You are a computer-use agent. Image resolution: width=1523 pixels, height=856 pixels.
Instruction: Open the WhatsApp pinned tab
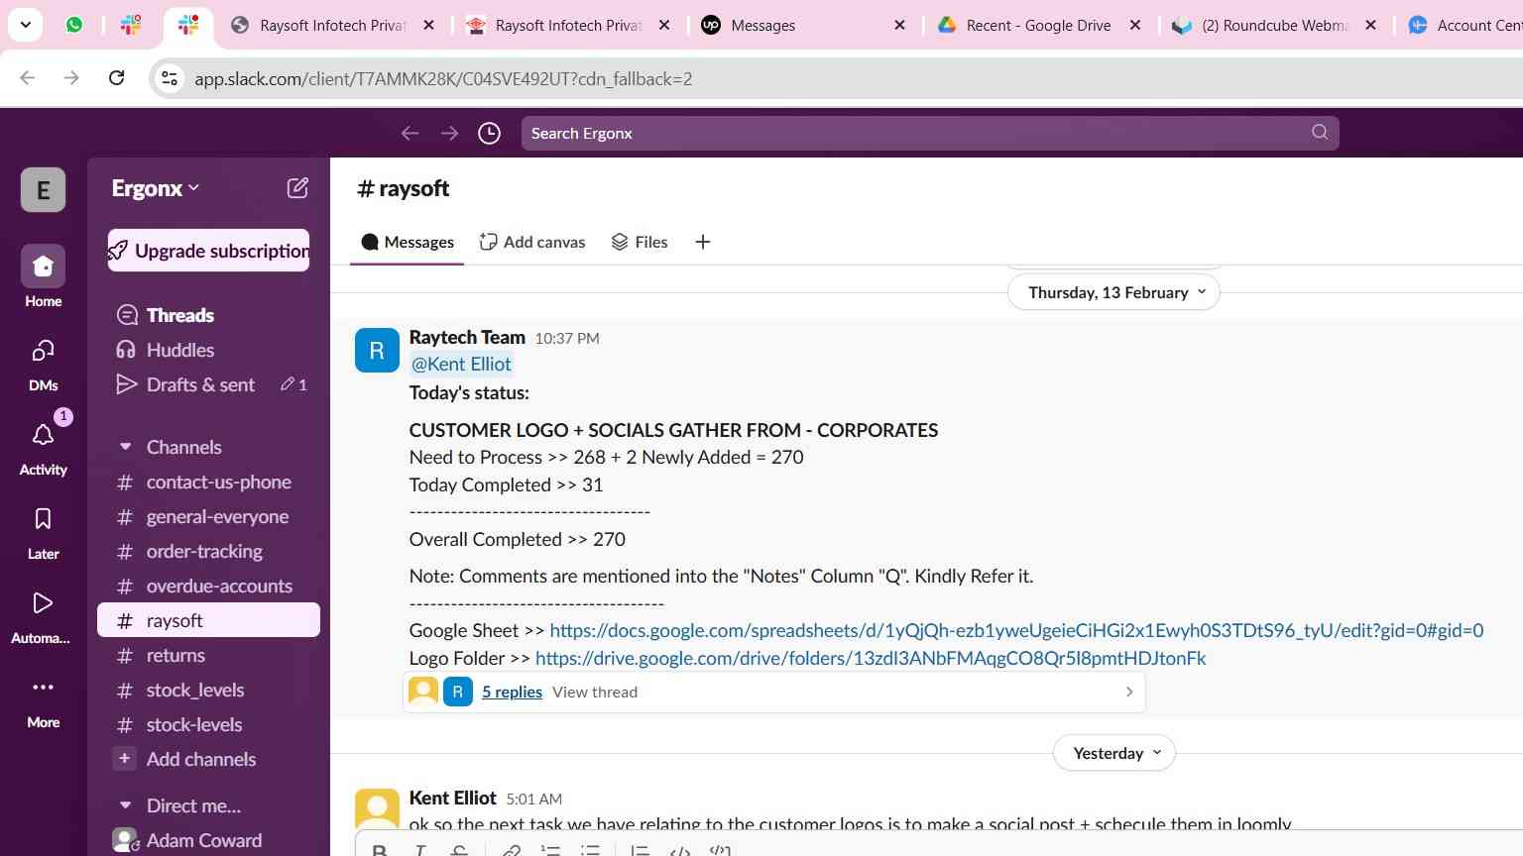pos(74,25)
